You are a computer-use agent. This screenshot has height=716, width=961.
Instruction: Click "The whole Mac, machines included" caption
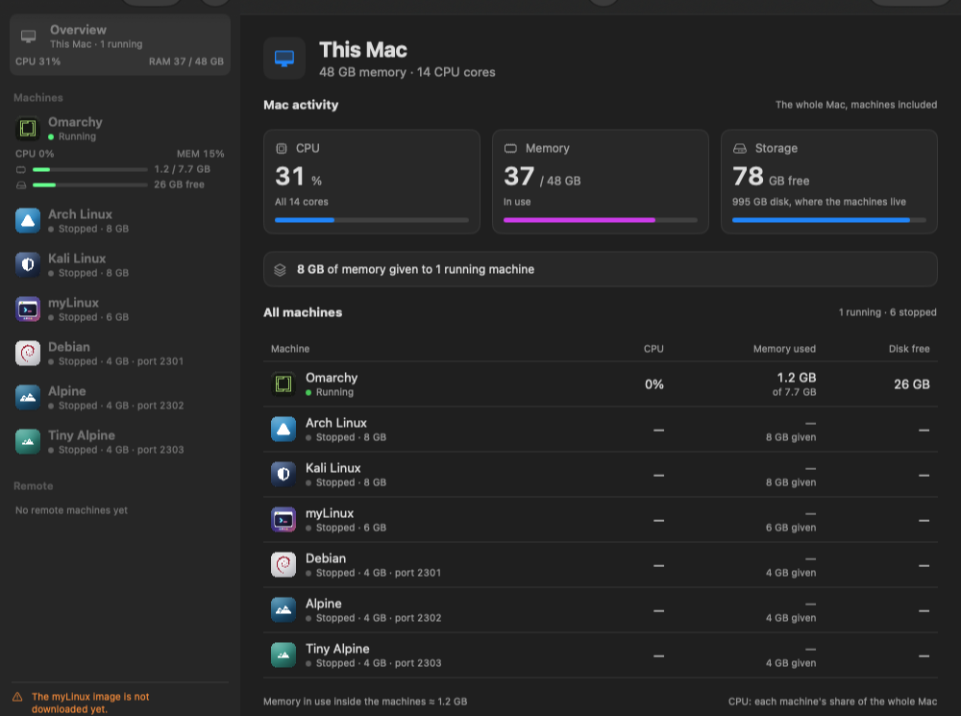856,105
